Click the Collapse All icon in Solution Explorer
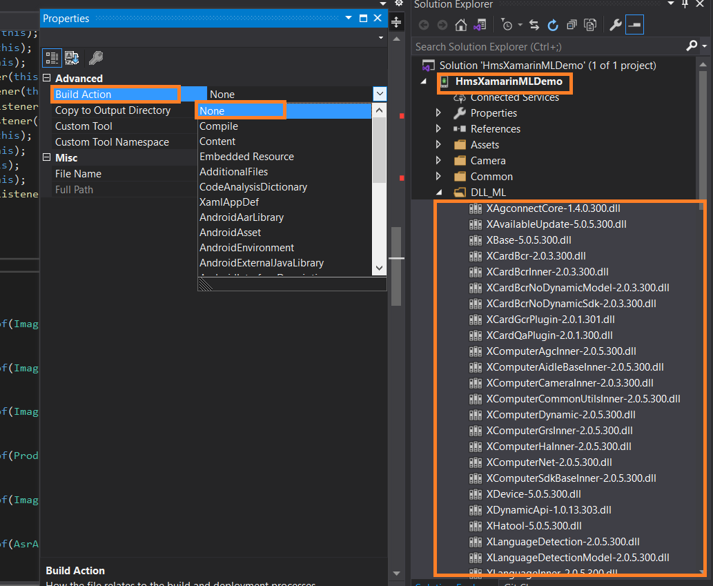The image size is (713, 586). (572, 25)
